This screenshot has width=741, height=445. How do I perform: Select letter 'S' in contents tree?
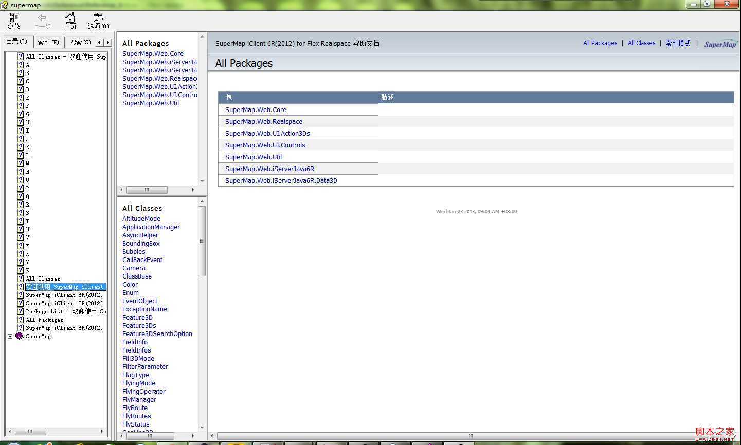27,213
